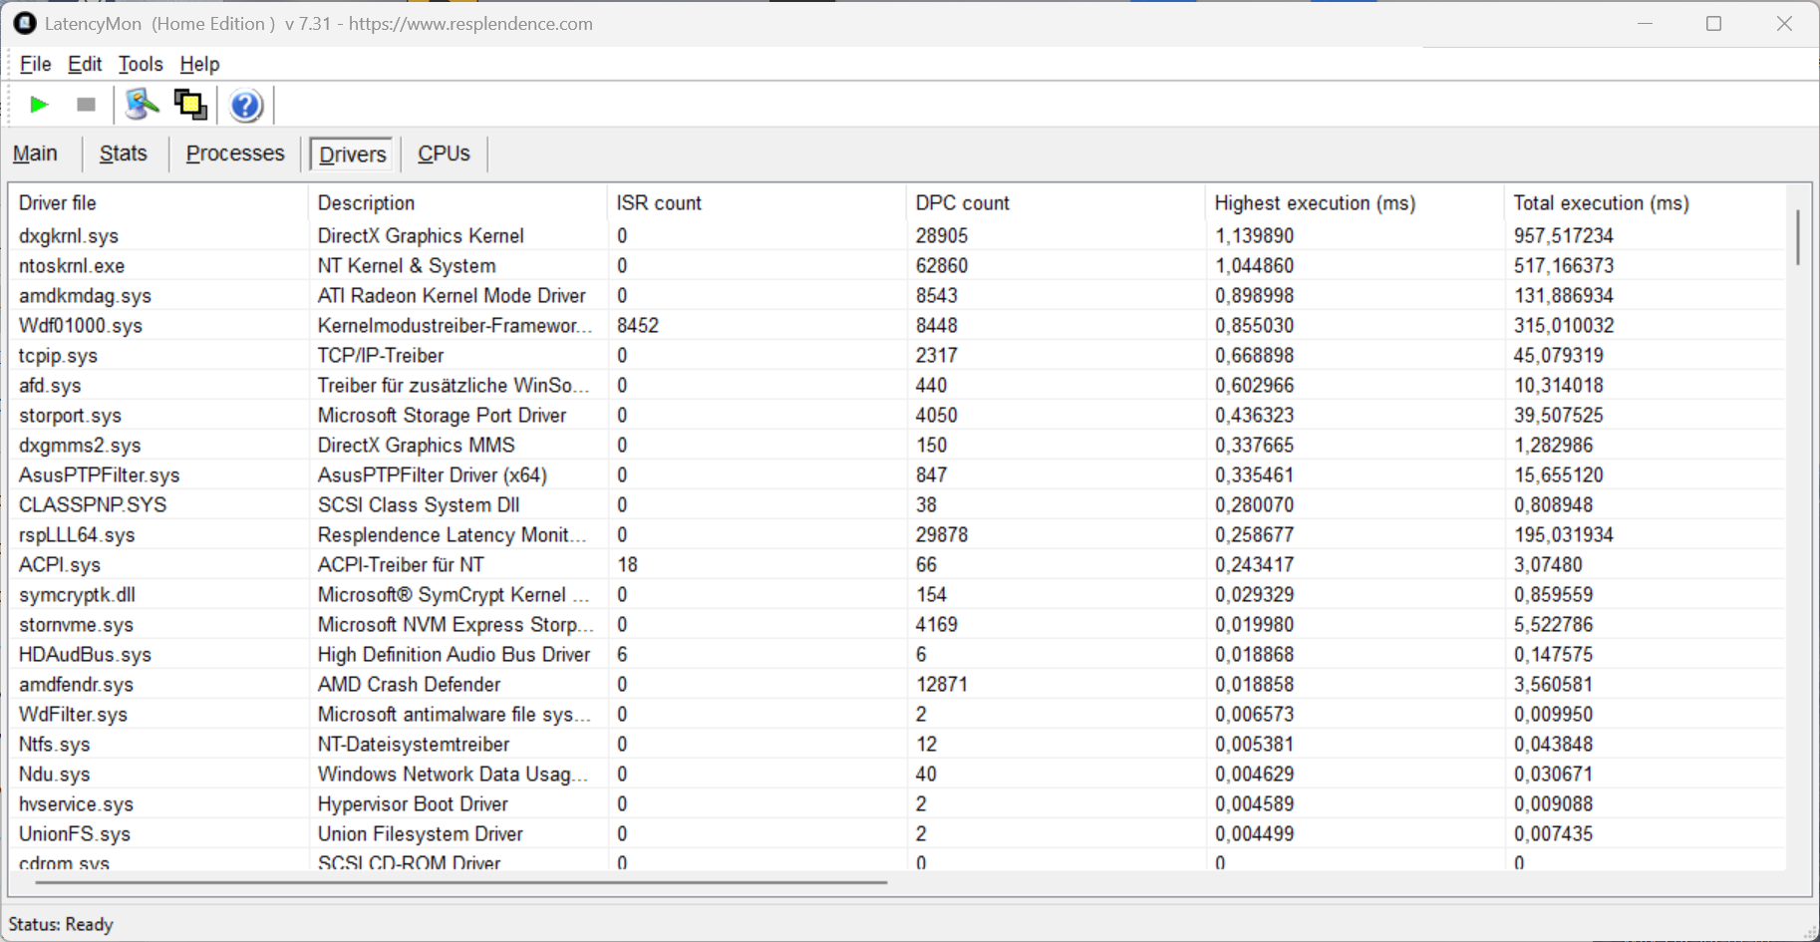Click the ISR count column header
The width and height of the screenshot is (1820, 942).
click(659, 203)
